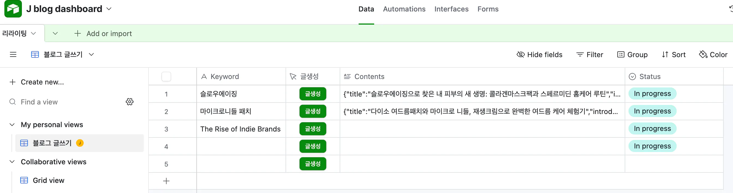Open the 리라이팅 table tab dropdown
Image resolution: width=733 pixels, height=193 pixels.
point(33,33)
